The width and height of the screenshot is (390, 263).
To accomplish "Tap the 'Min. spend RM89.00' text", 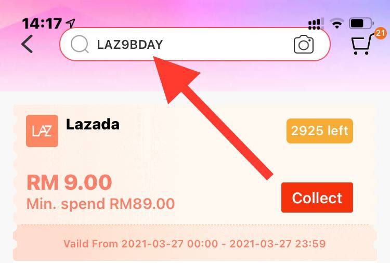I will click(100, 204).
